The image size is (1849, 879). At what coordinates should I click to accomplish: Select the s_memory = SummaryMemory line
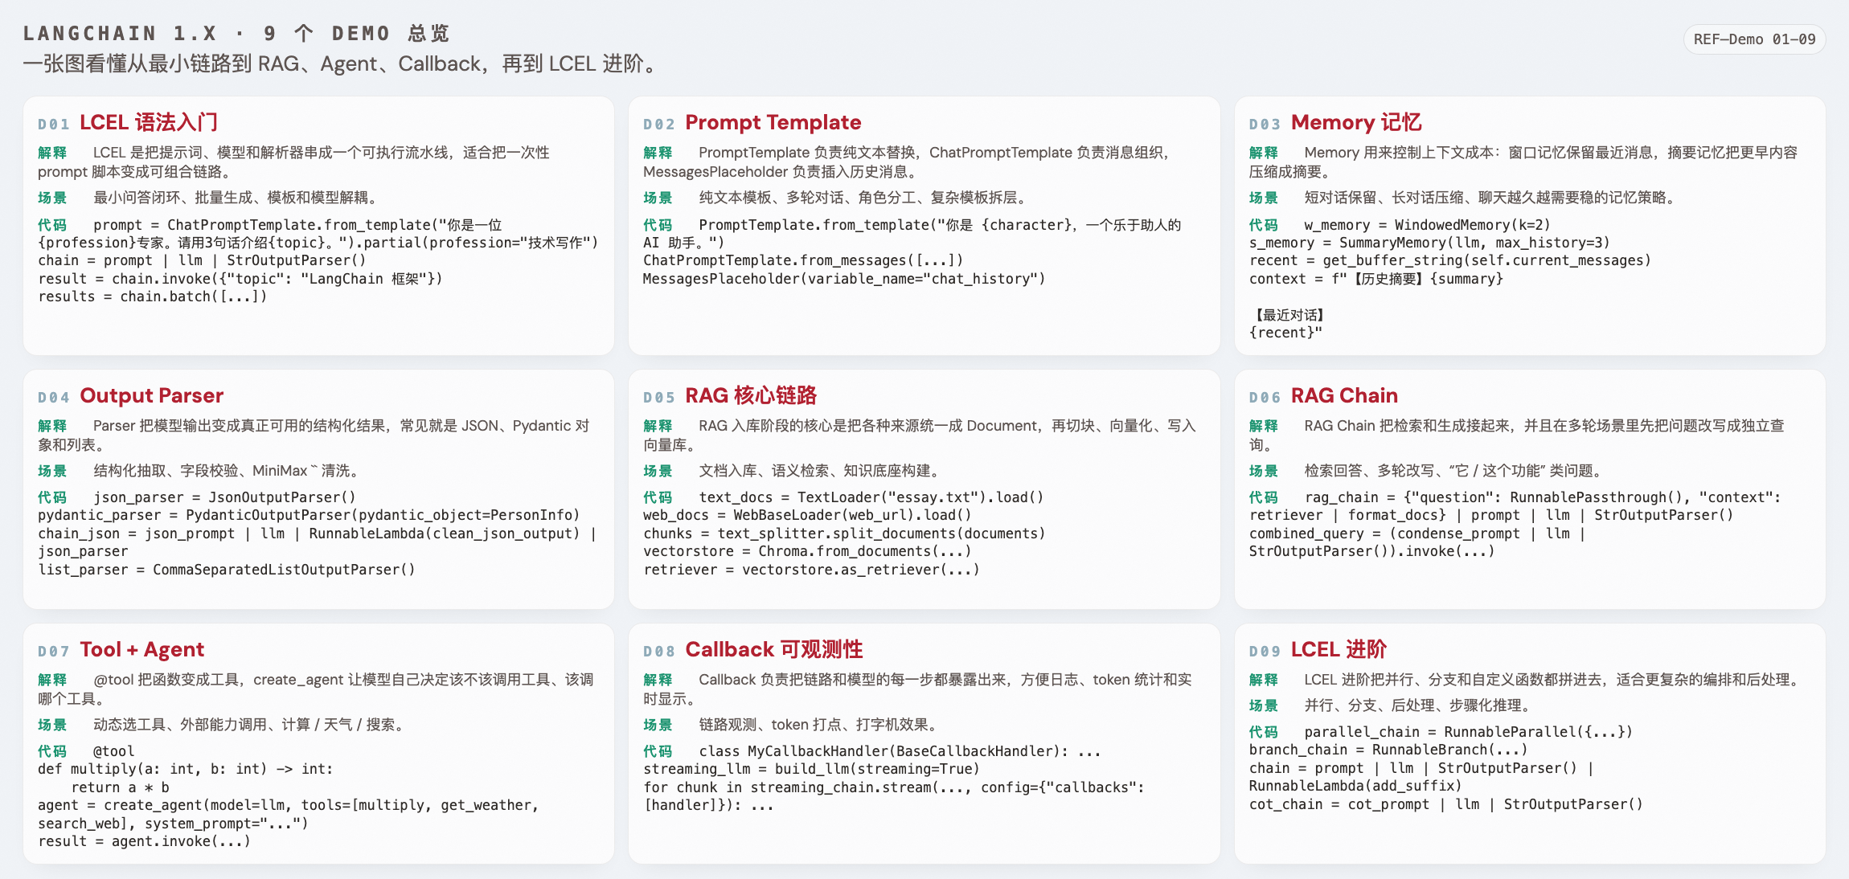[x=1429, y=243]
